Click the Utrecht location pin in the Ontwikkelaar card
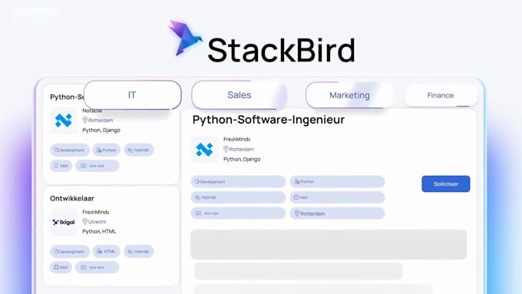This screenshot has width=522, height=294. [x=85, y=221]
